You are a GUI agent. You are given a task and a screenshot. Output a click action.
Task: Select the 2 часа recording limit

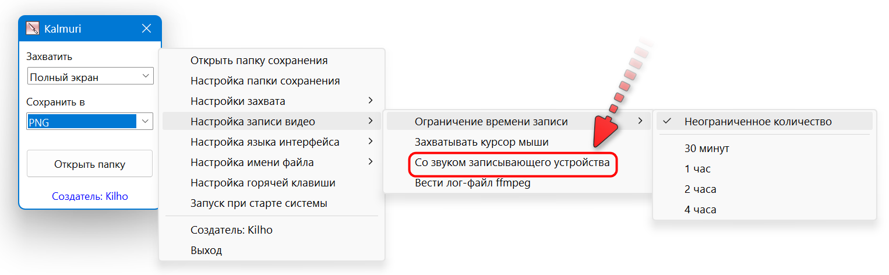[700, 189]
